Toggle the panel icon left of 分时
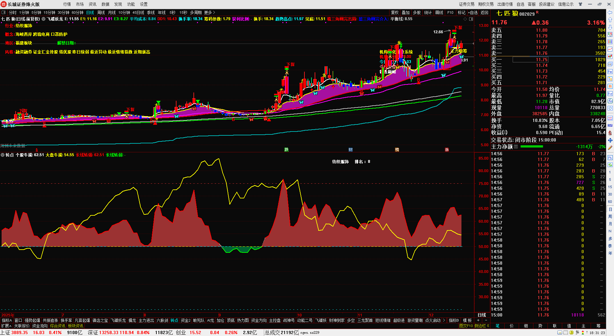Viewport: 614px width, 336px height. click(4, 12)
